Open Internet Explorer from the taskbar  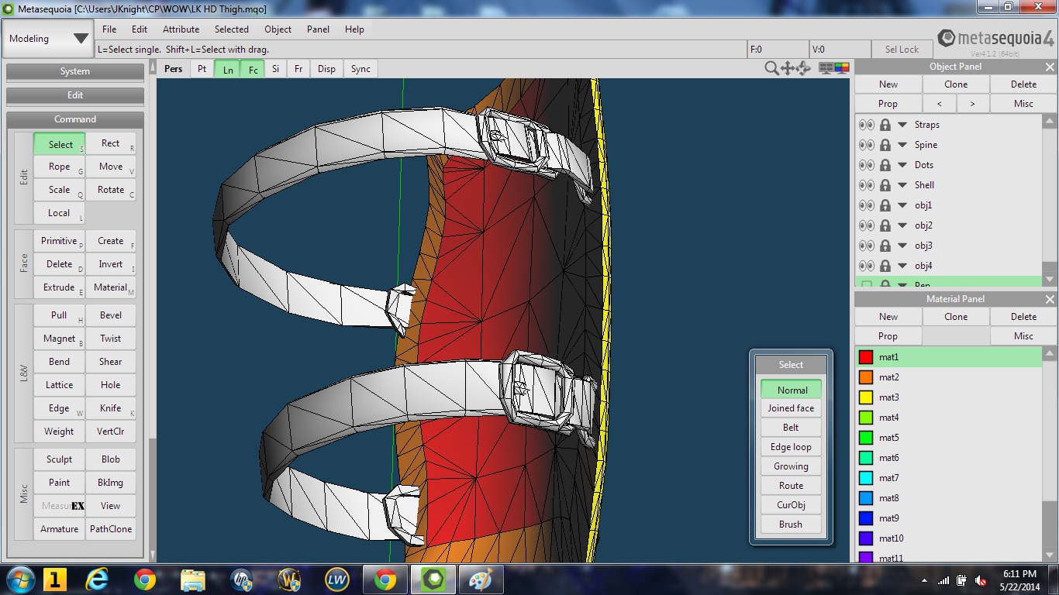pos(98,579)
